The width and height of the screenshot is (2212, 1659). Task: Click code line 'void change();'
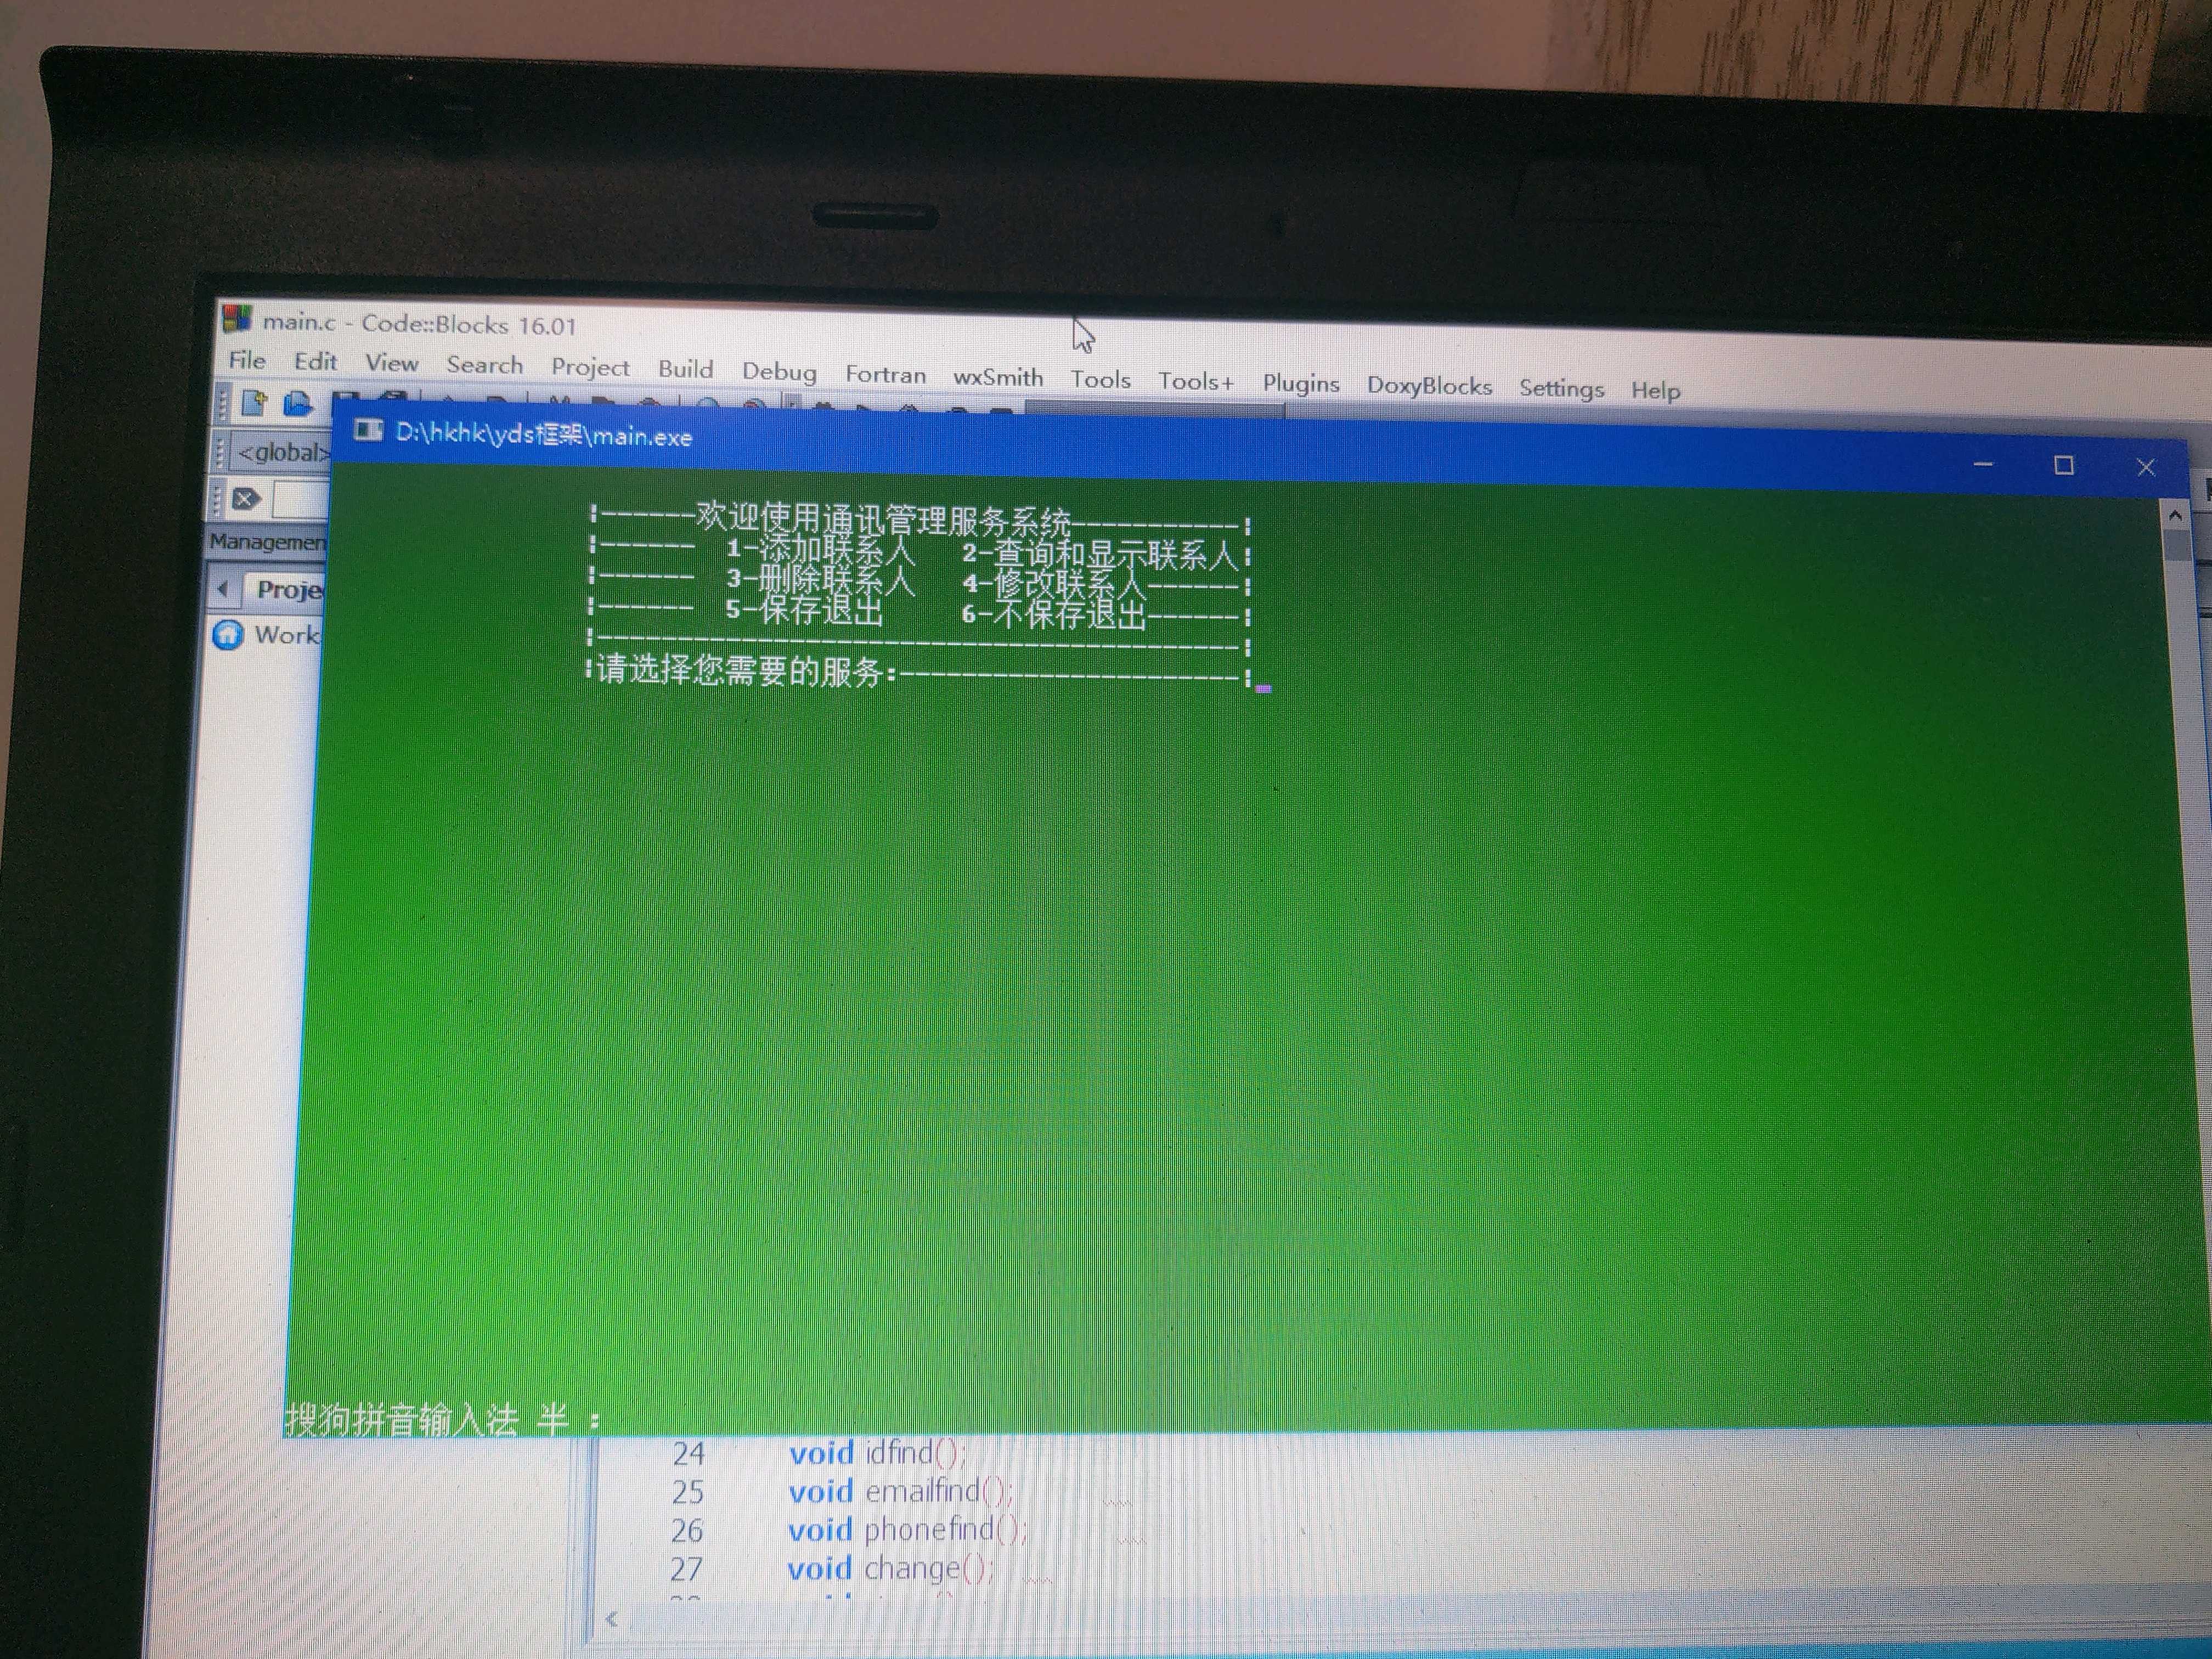pos(891,1568)
